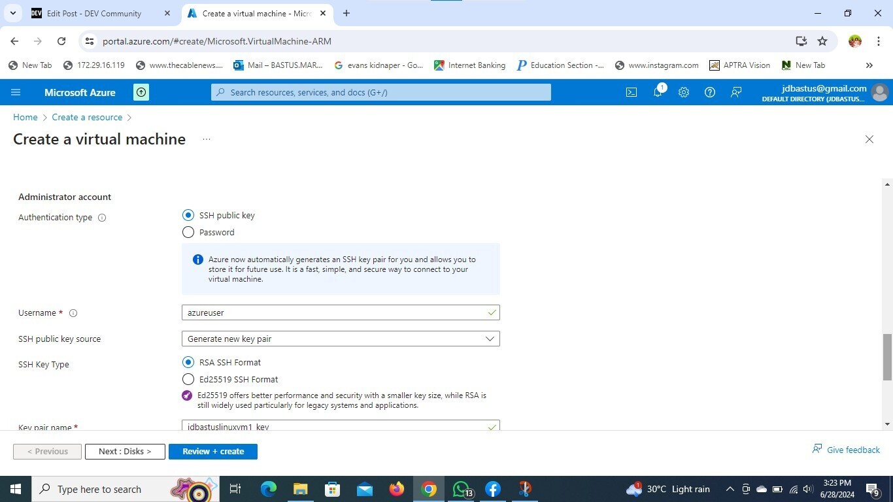Click the Microsoft Azure logo text
The width and height of the screenshot is (893, 502).
click(80, 92)
